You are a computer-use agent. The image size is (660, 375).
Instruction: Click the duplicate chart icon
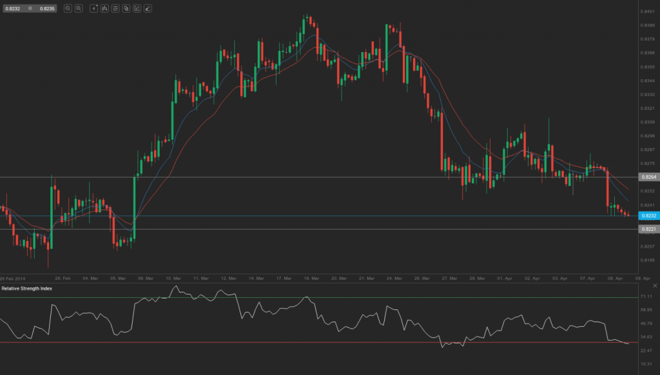tap(128, 8)
